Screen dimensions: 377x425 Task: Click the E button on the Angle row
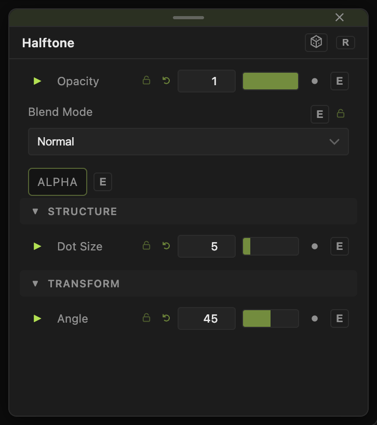pos(340,318)
